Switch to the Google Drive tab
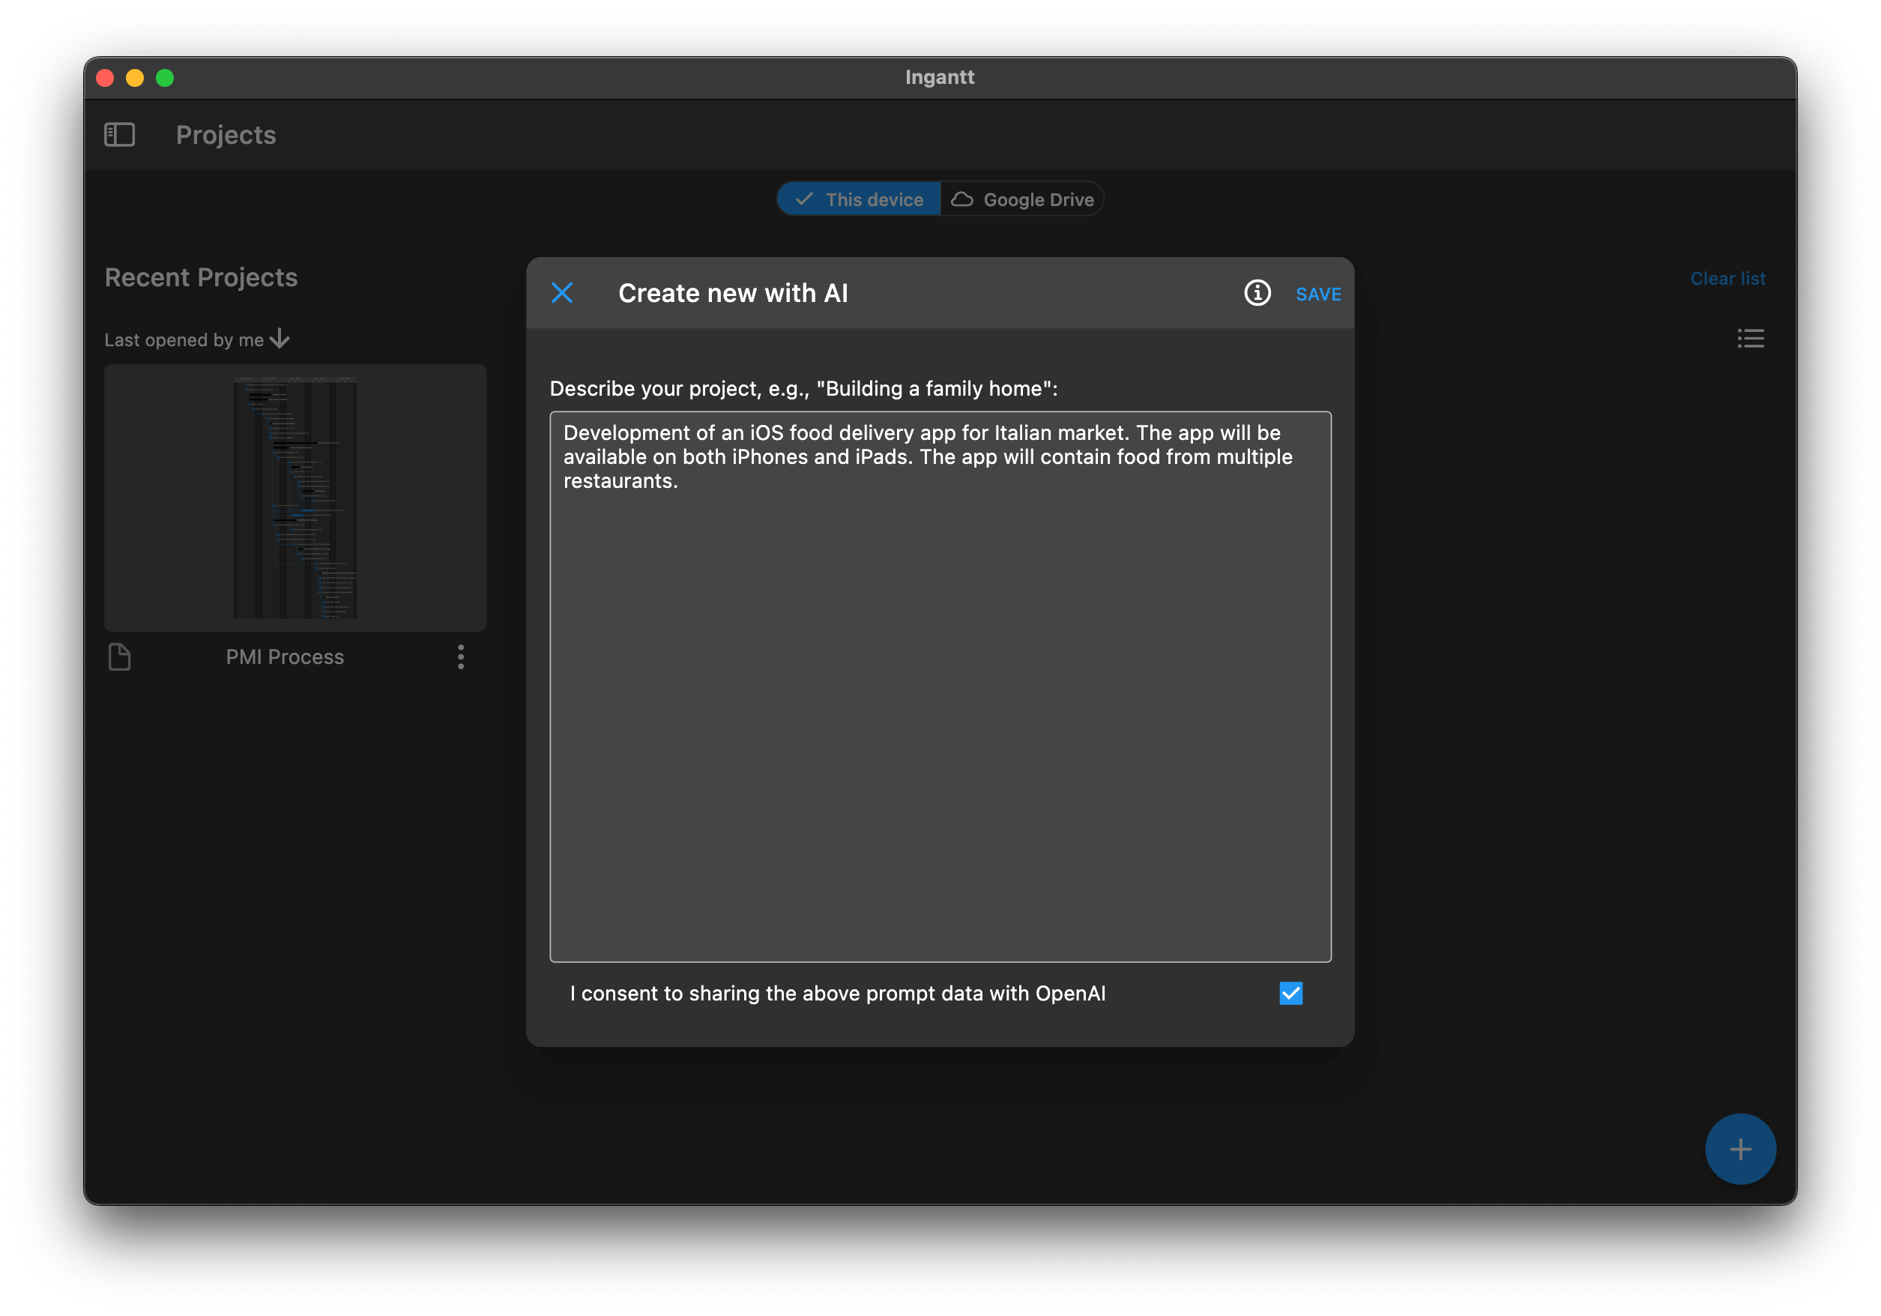The height and width of the screenshot is (1316, 1881). pyautogui.click(x=1022, y=199)
